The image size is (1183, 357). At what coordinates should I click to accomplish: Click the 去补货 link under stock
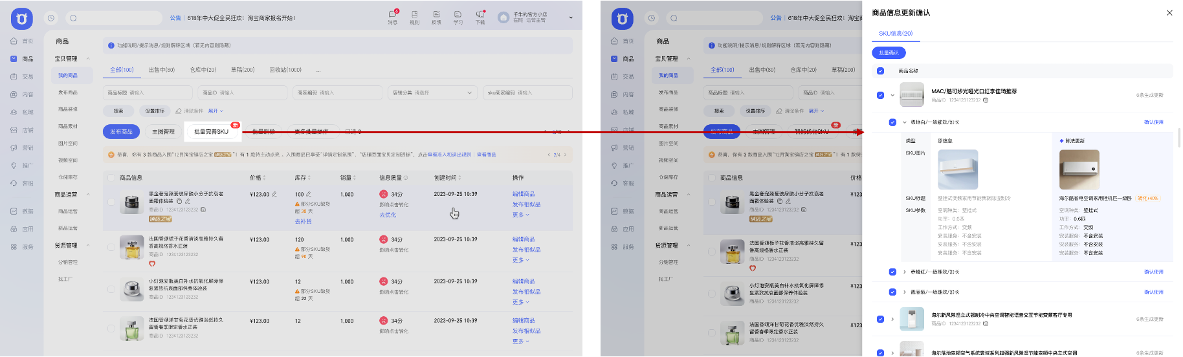(304, 221)
